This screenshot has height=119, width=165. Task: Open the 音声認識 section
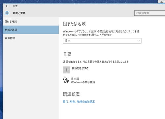(31, 38)
